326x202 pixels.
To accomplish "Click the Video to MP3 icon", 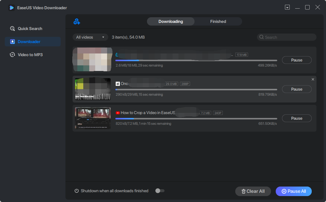I will pyautogui.click(x=12, y=55).
